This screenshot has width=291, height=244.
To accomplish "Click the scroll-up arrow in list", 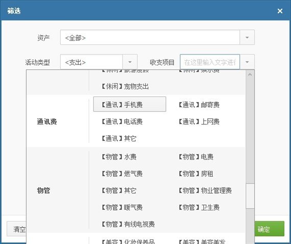I will [250, 75].
